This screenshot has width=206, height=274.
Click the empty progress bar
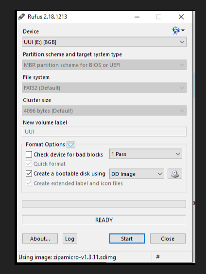[104, 204]
